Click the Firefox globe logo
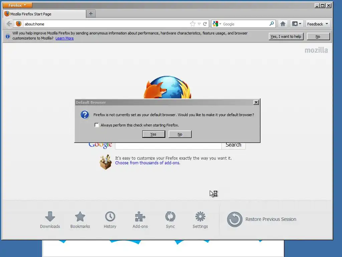 click(167, 87)
